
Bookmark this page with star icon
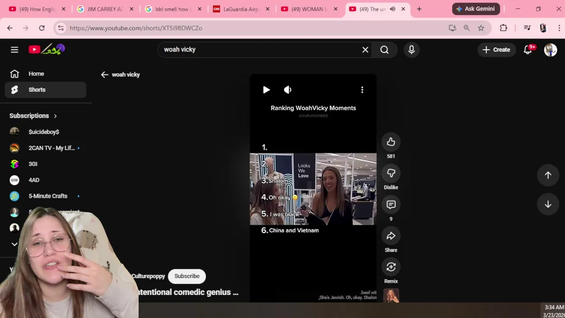[x=481, y=28]
